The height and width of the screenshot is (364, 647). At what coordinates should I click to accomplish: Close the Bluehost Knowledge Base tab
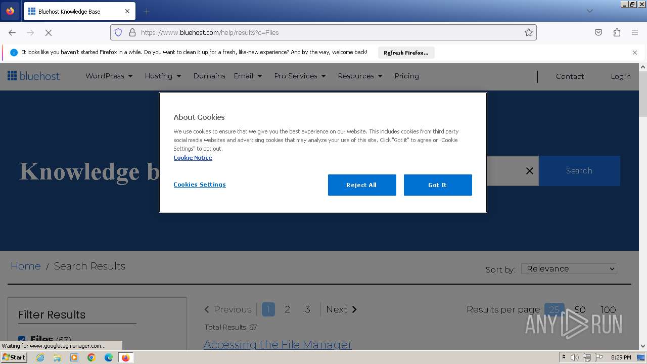tap(127, 11)
